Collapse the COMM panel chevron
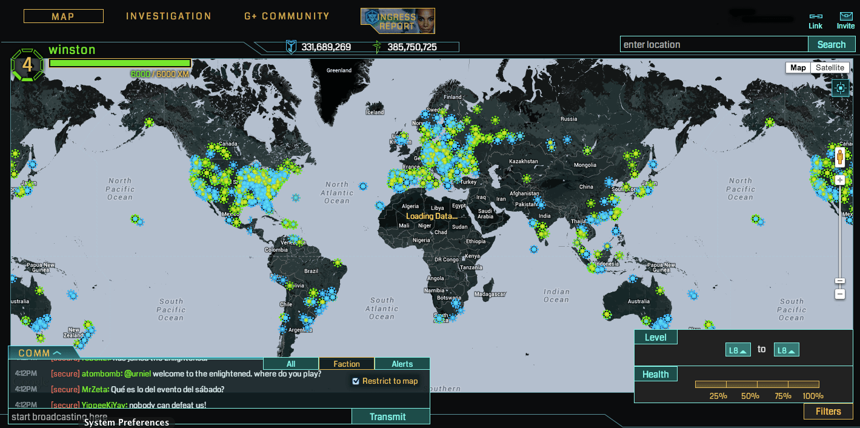Screen dimensions: 860x428 57,353
